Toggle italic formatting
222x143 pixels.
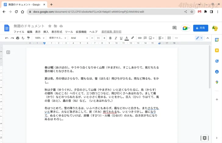116,38
